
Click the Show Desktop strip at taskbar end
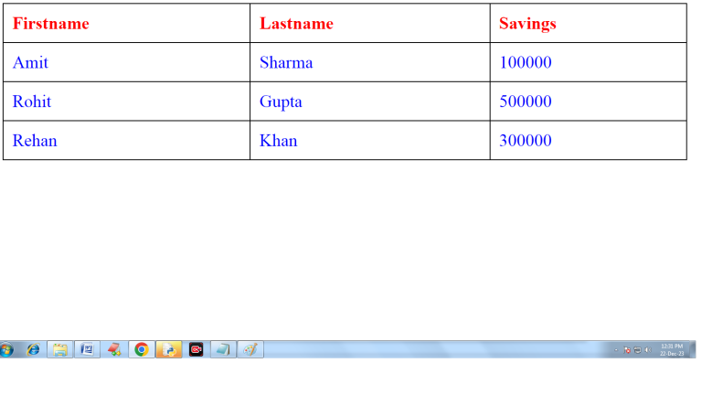[693, 350]
